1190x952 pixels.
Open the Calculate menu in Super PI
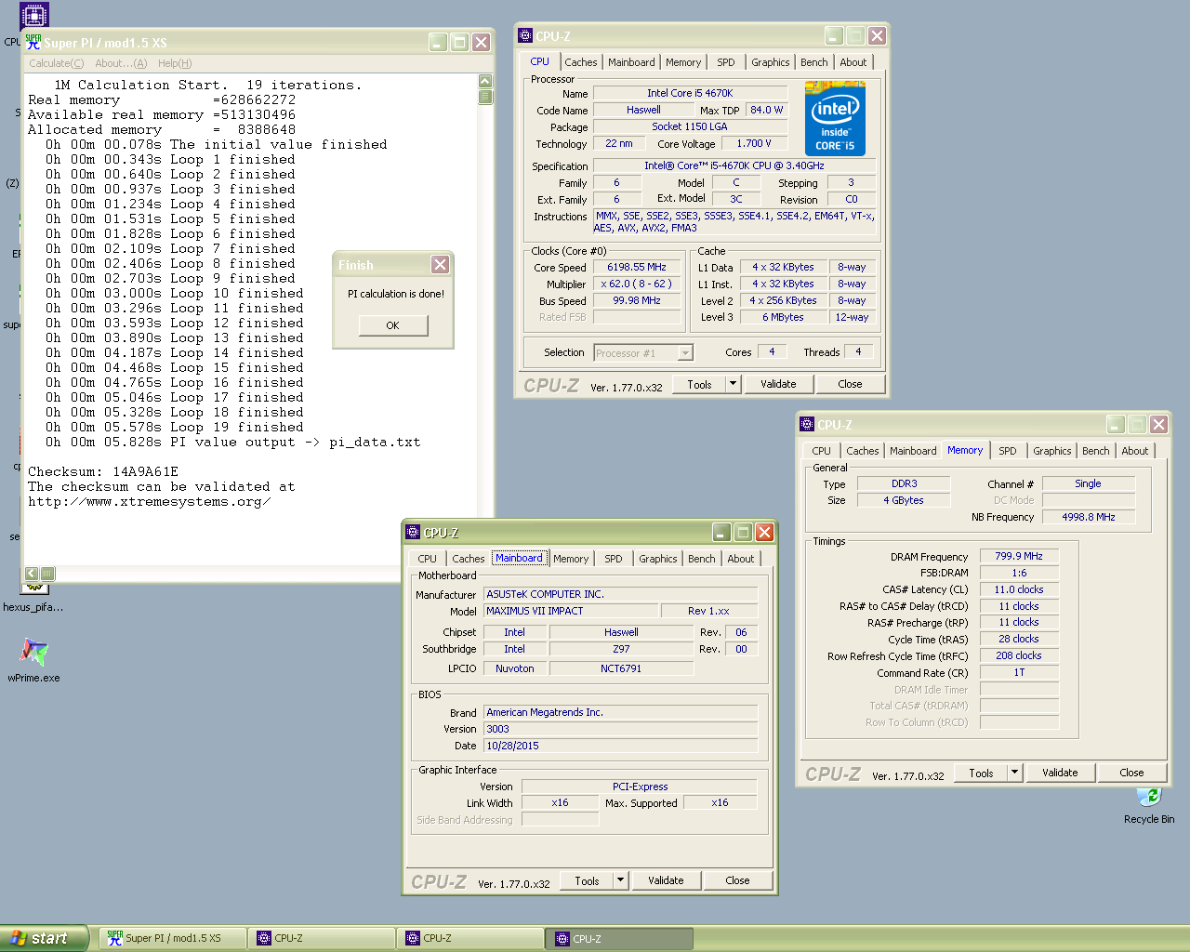click(56, 63)
